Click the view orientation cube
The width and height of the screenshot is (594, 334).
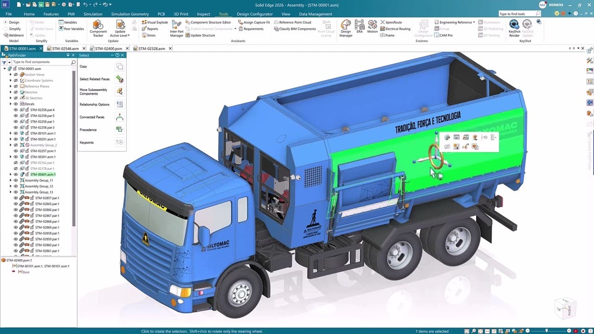coord(566,309)
